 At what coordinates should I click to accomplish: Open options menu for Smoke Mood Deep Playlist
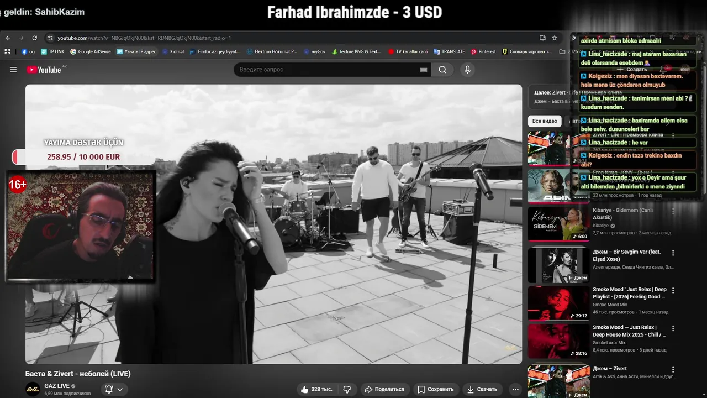pyautogui.click(x=673, y=290)
